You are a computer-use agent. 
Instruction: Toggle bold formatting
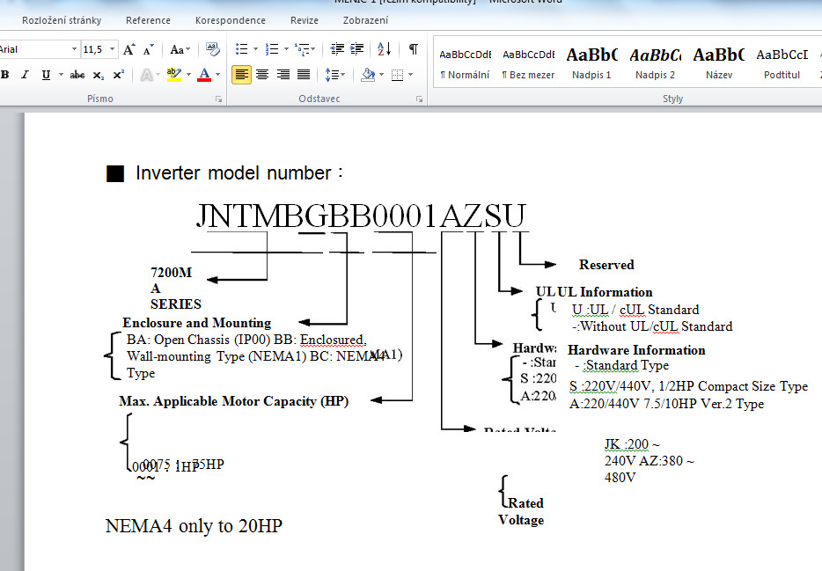(5, 75)
